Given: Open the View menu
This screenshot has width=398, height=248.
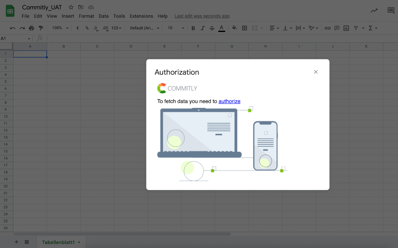Looking at the screenshot, I should [x=52, y=16].
